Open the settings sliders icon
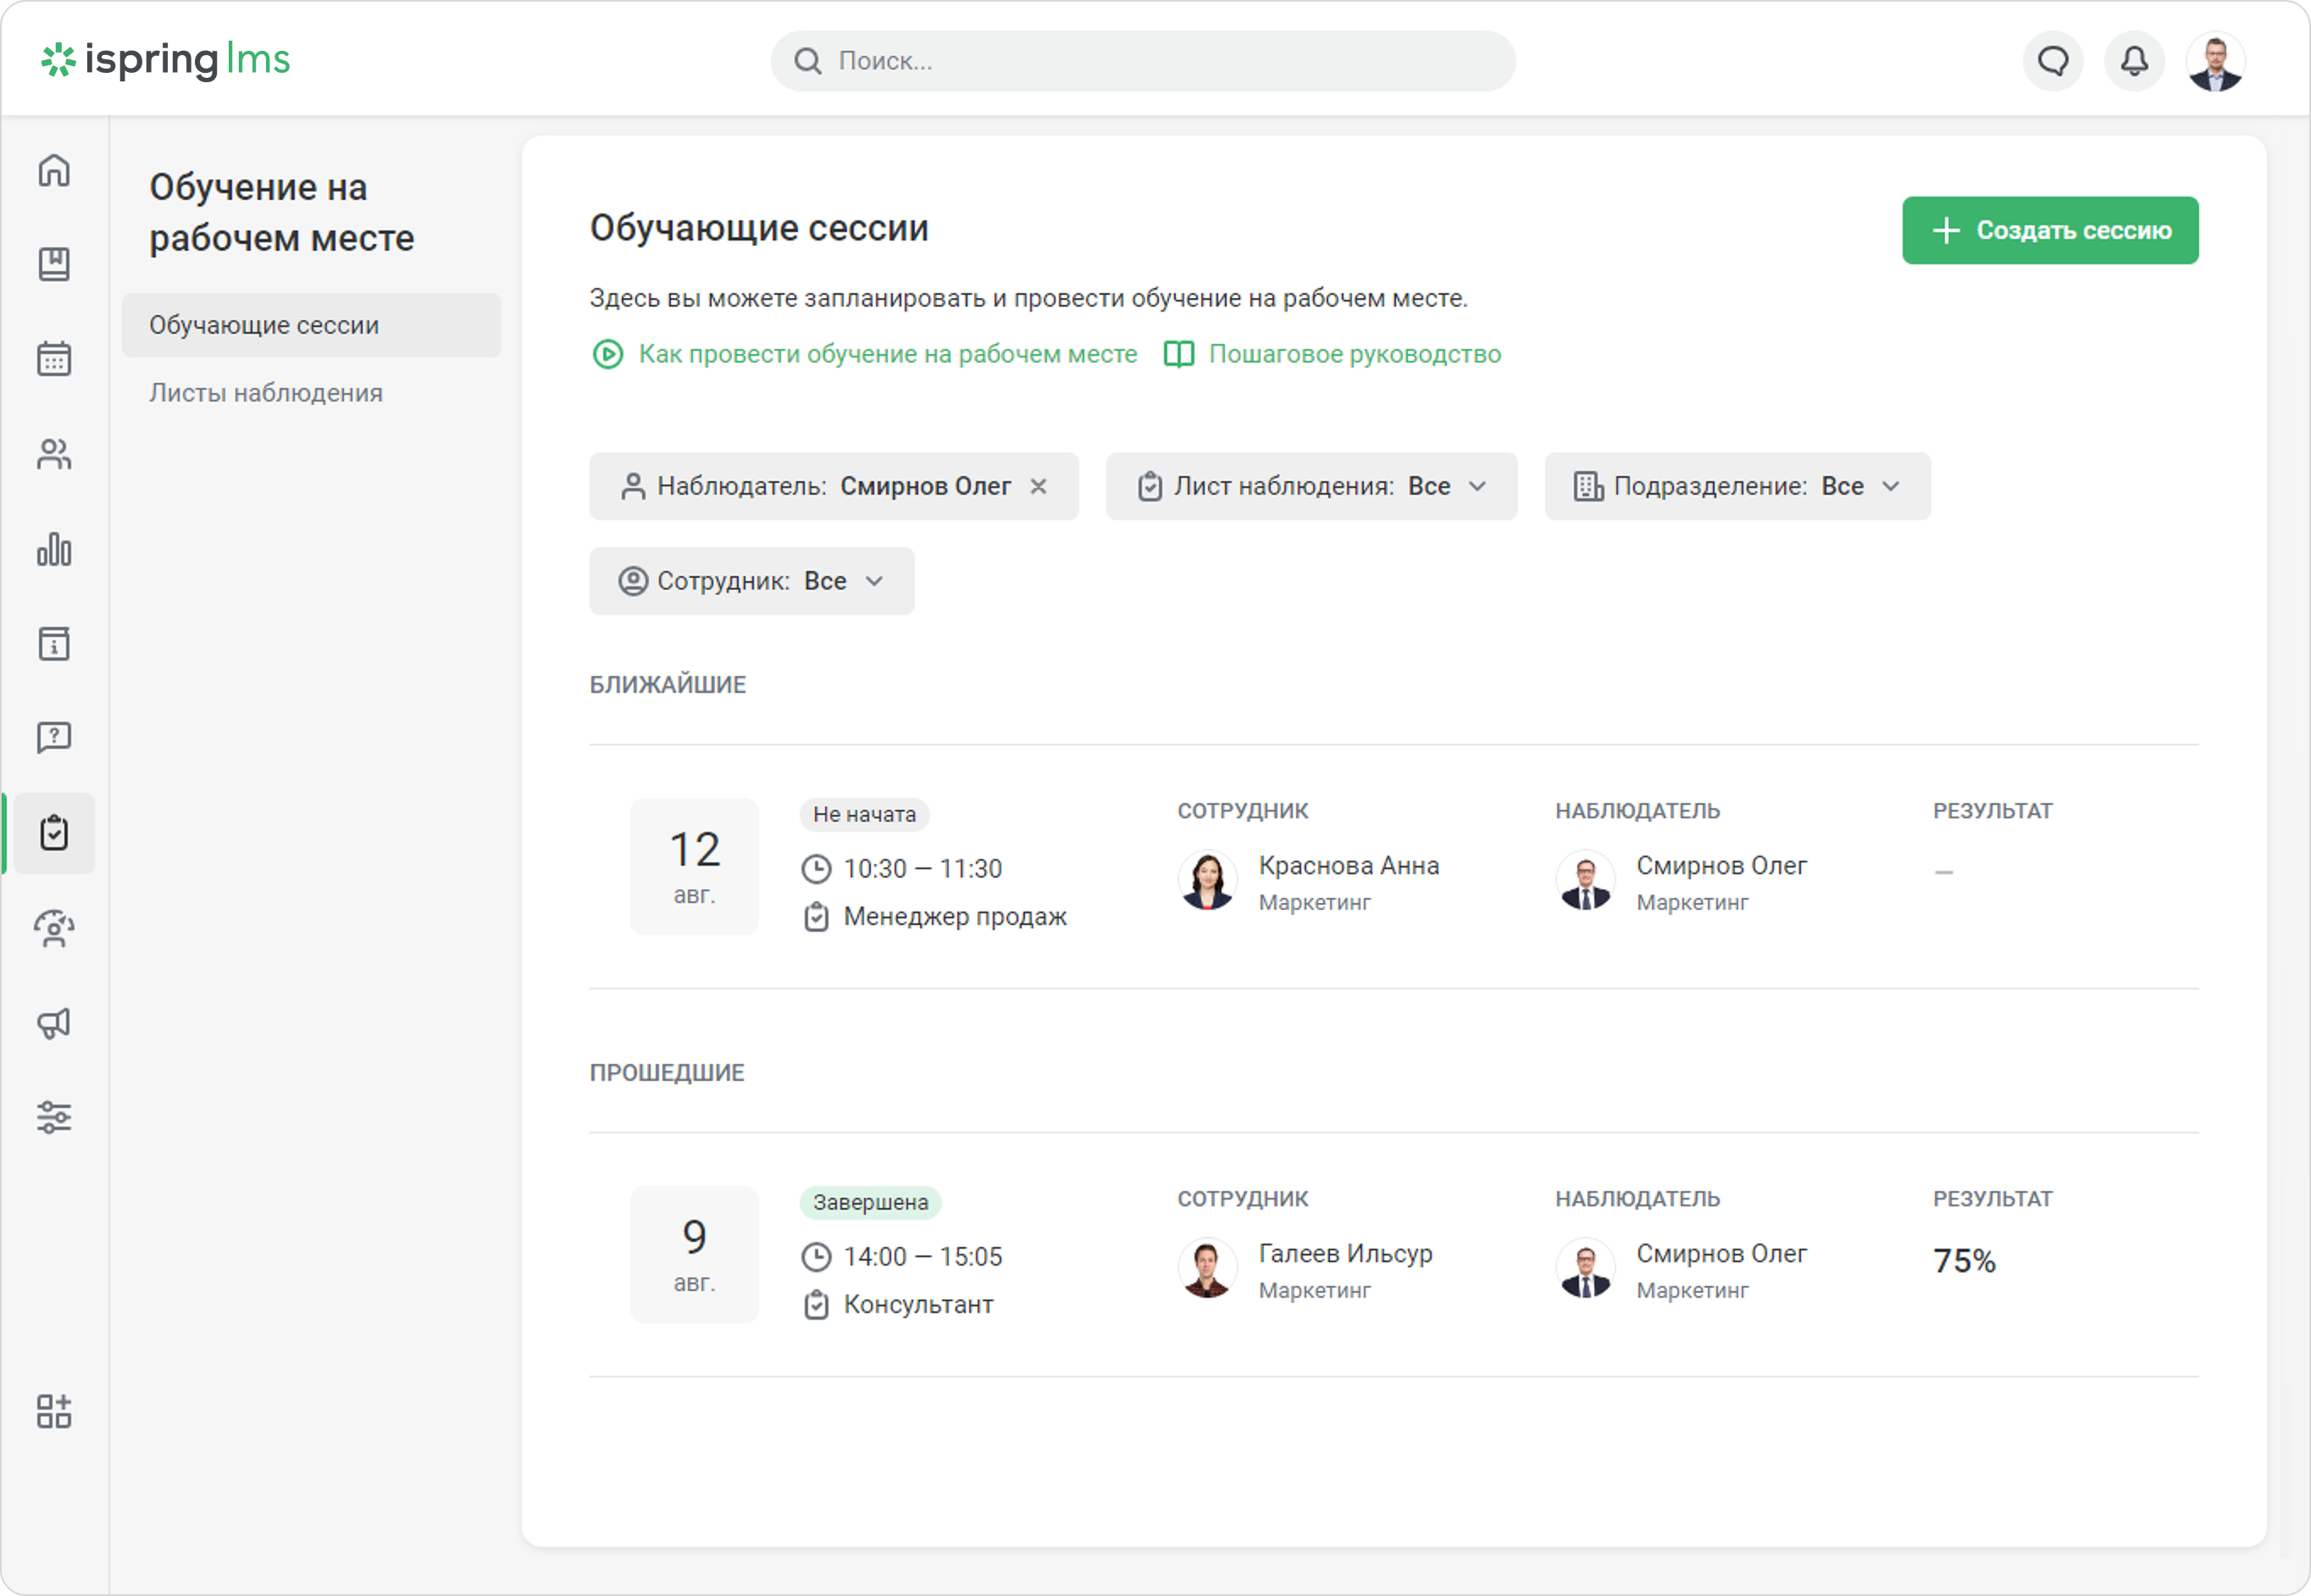The image size is (2311, 1596). (54, 1117)
